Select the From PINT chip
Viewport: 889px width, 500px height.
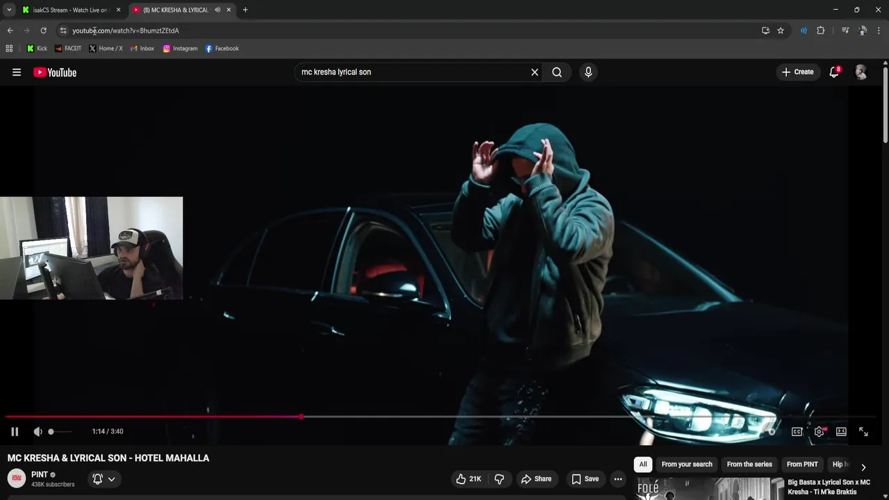[x=802, y=464]
